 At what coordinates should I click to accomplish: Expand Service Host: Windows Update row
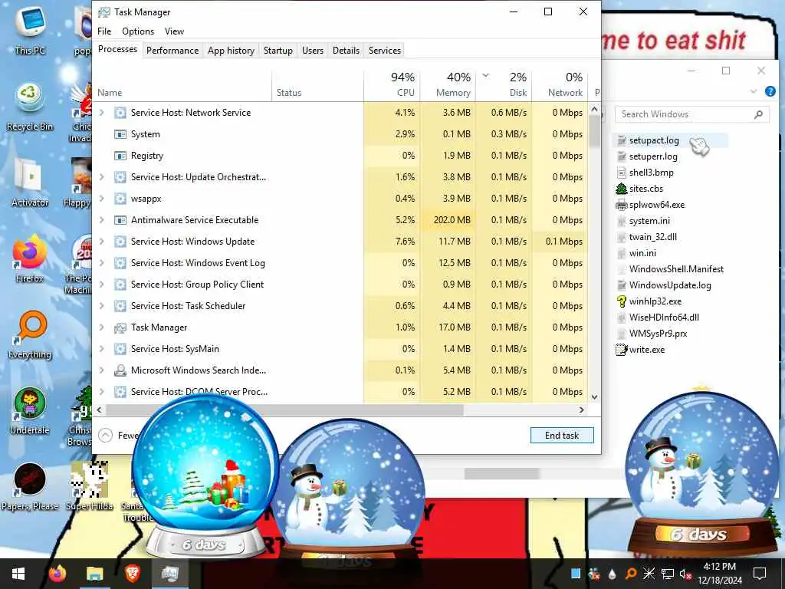(102, 242)
